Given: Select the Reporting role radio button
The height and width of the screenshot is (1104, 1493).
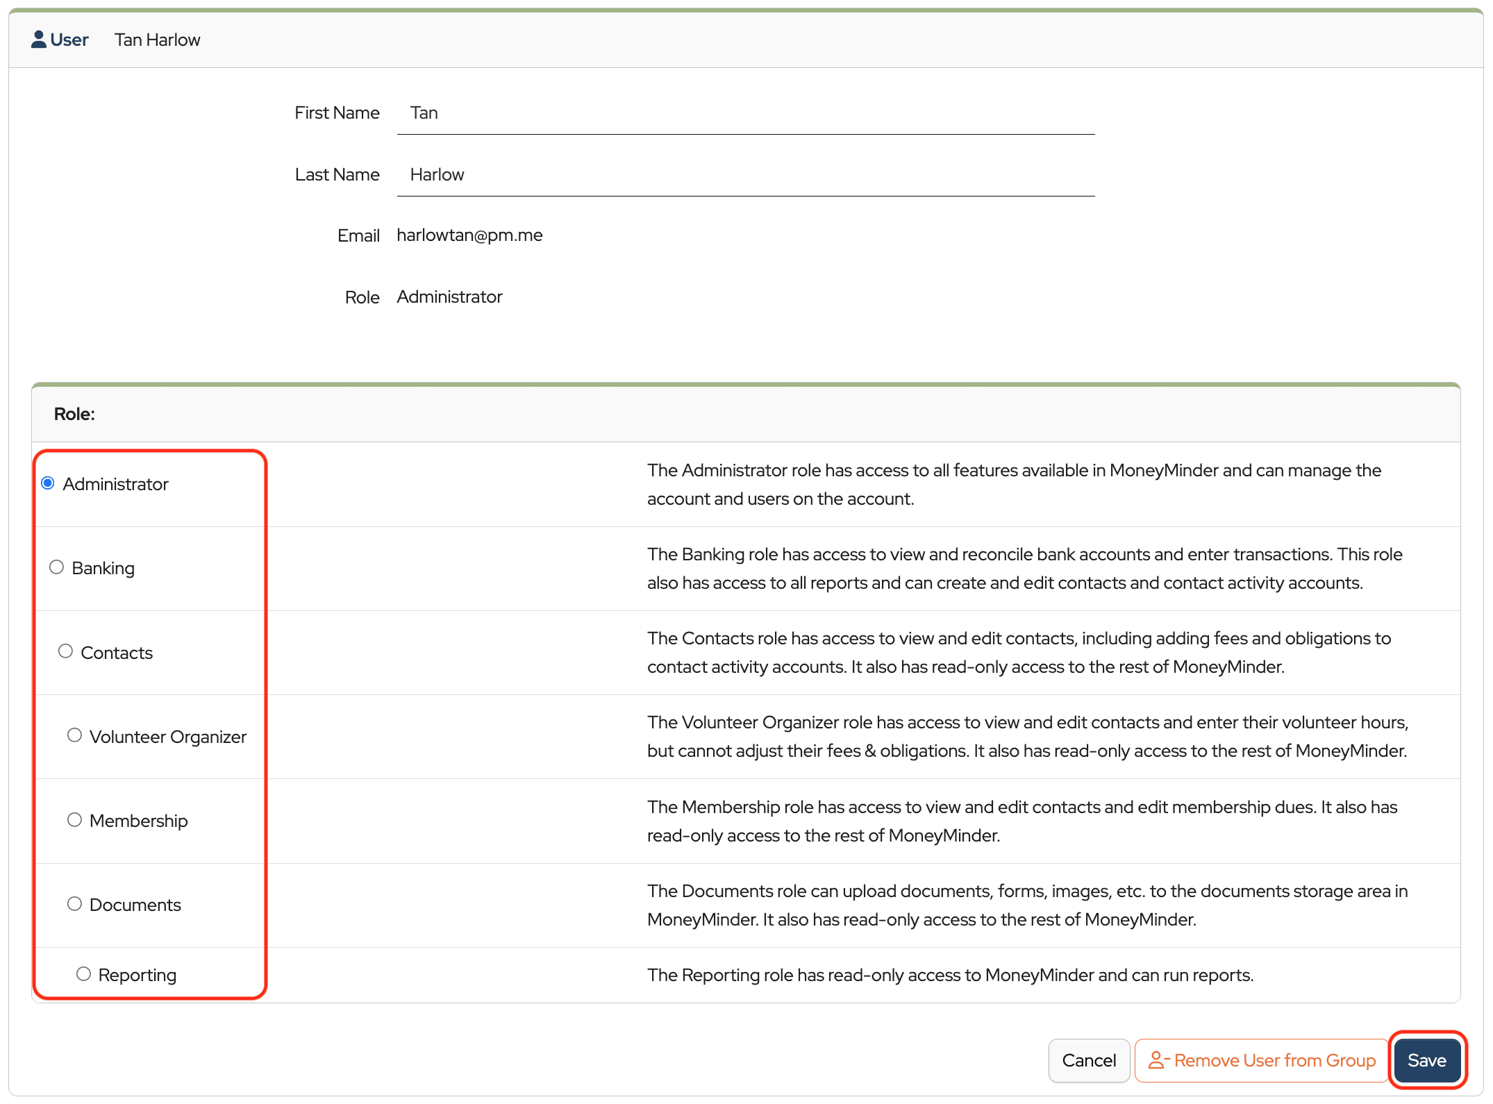Looking at the screenshot, I should pos(84,974).
